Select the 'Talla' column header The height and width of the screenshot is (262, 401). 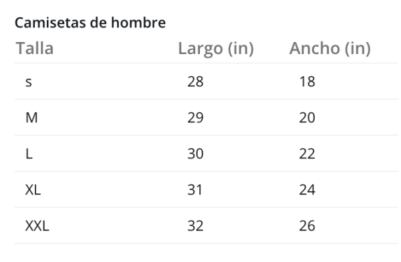coord(35,48)
